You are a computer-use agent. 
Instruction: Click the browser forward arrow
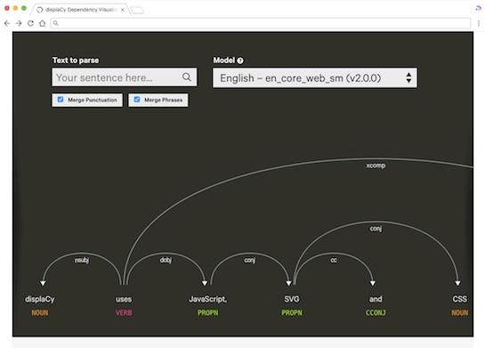19,23
